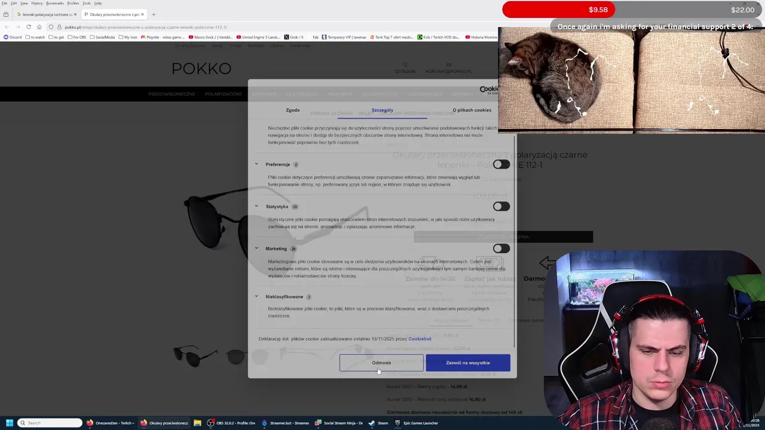Enable the Statystyka cookies toggle
This screenshot has width=765, height=430.
pos(501,207)
